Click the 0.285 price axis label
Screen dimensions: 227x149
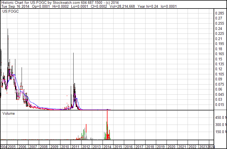click(219, 13)
